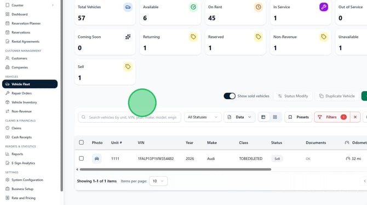Click the Duplicate Vehicle button

pos(337,96)
